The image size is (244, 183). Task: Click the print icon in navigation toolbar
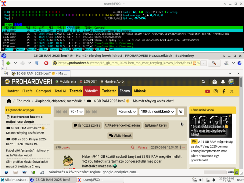[226, 63]
